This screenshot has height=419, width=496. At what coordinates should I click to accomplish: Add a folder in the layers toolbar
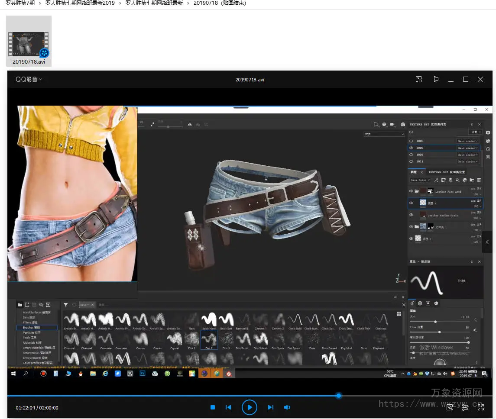(x=471, y=180)
